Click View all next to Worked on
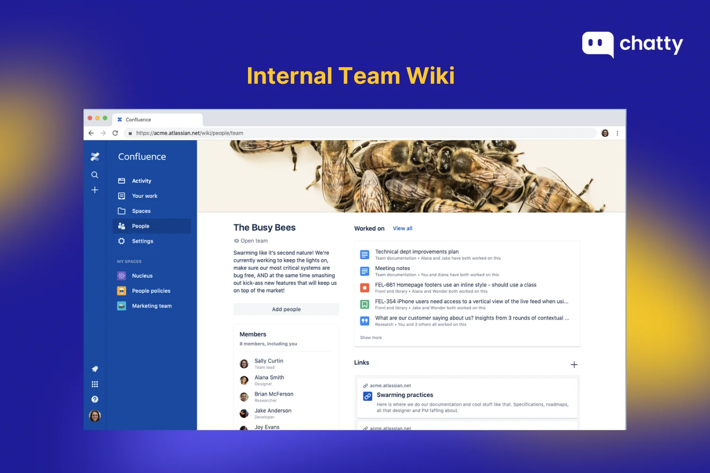 pos(402,228)
